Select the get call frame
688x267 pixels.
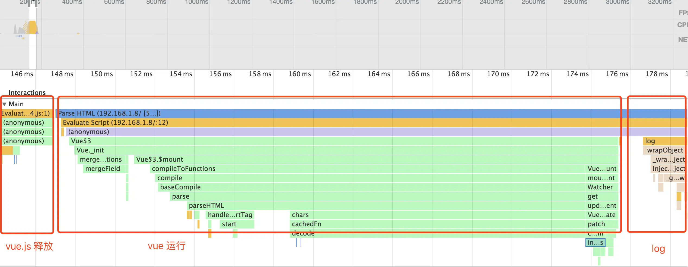(x=602, y=196)
